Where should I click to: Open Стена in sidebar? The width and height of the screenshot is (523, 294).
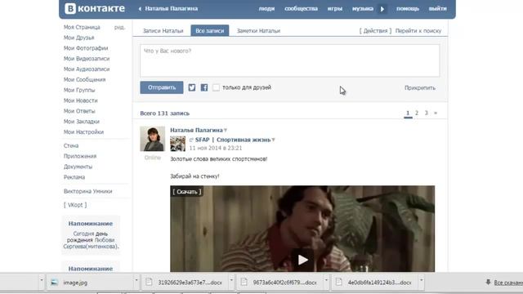point(71,145)
